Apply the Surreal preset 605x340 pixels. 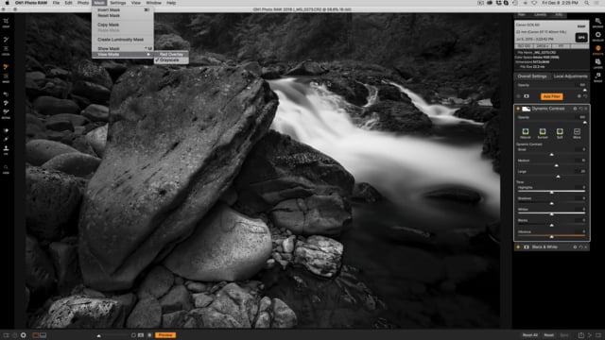(x=543, y=133)
